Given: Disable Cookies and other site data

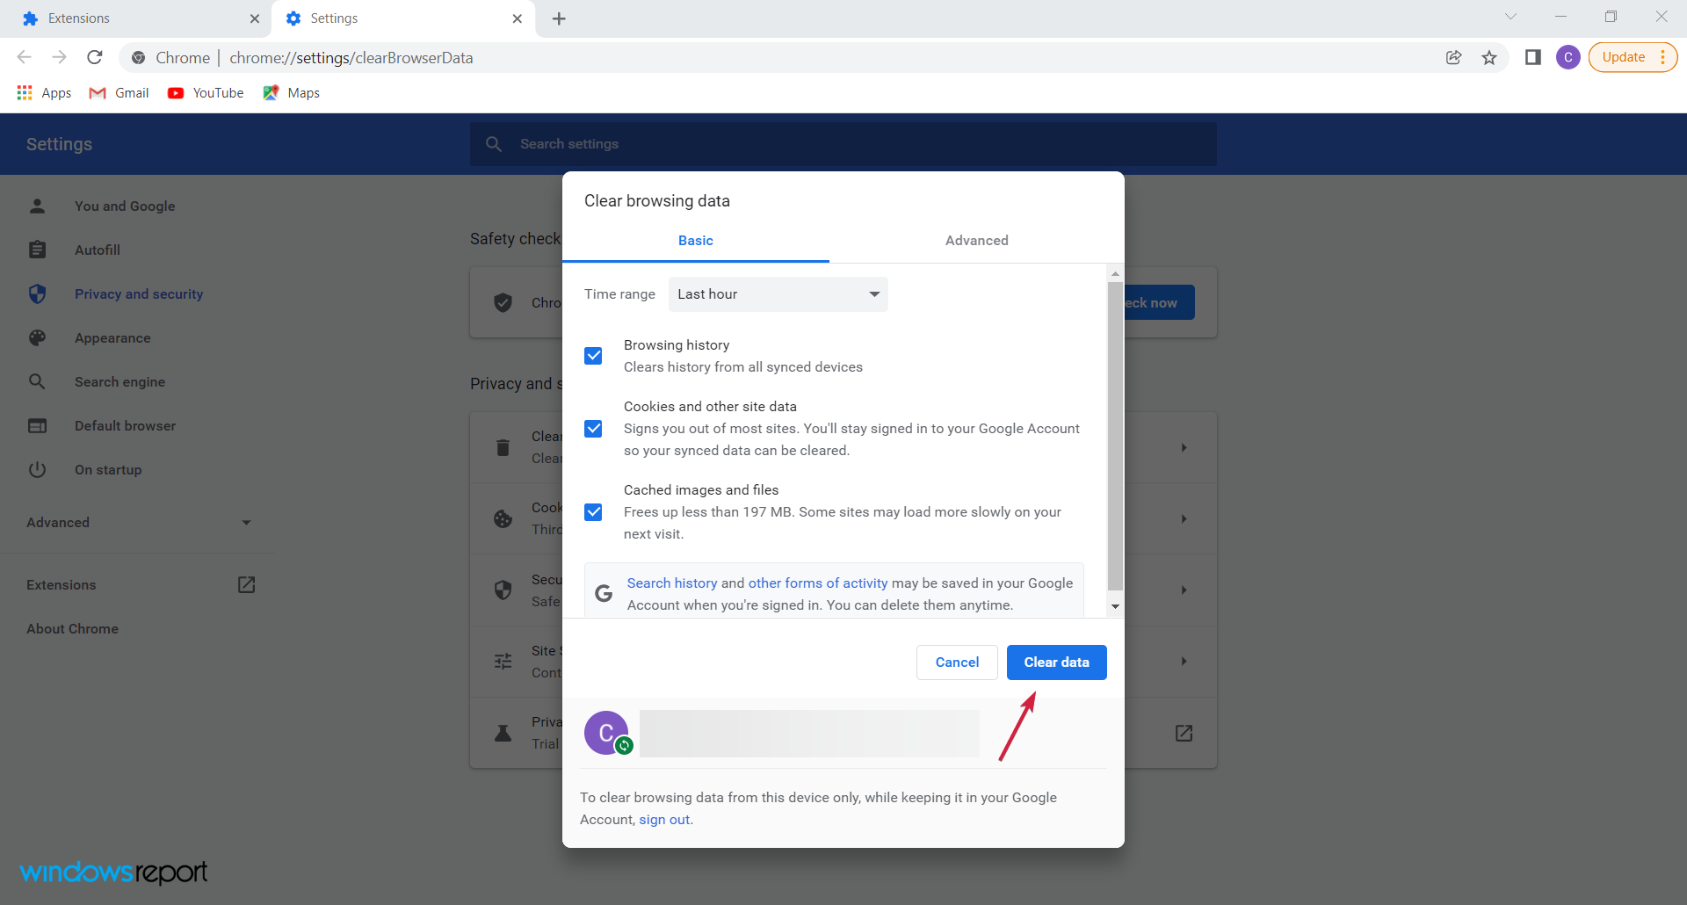Looking at the screenshot, I should (x=594, y=429).
